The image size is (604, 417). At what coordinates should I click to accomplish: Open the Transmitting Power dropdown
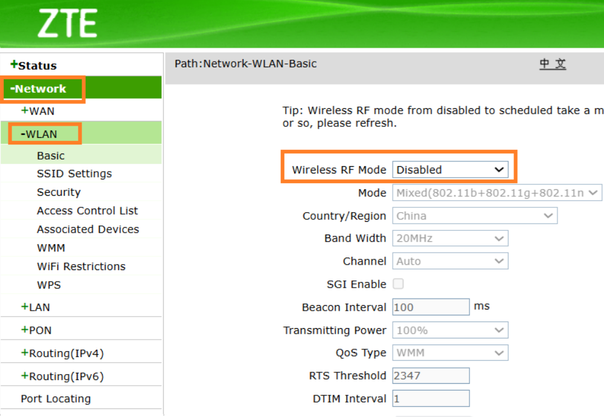pos(450,330)
